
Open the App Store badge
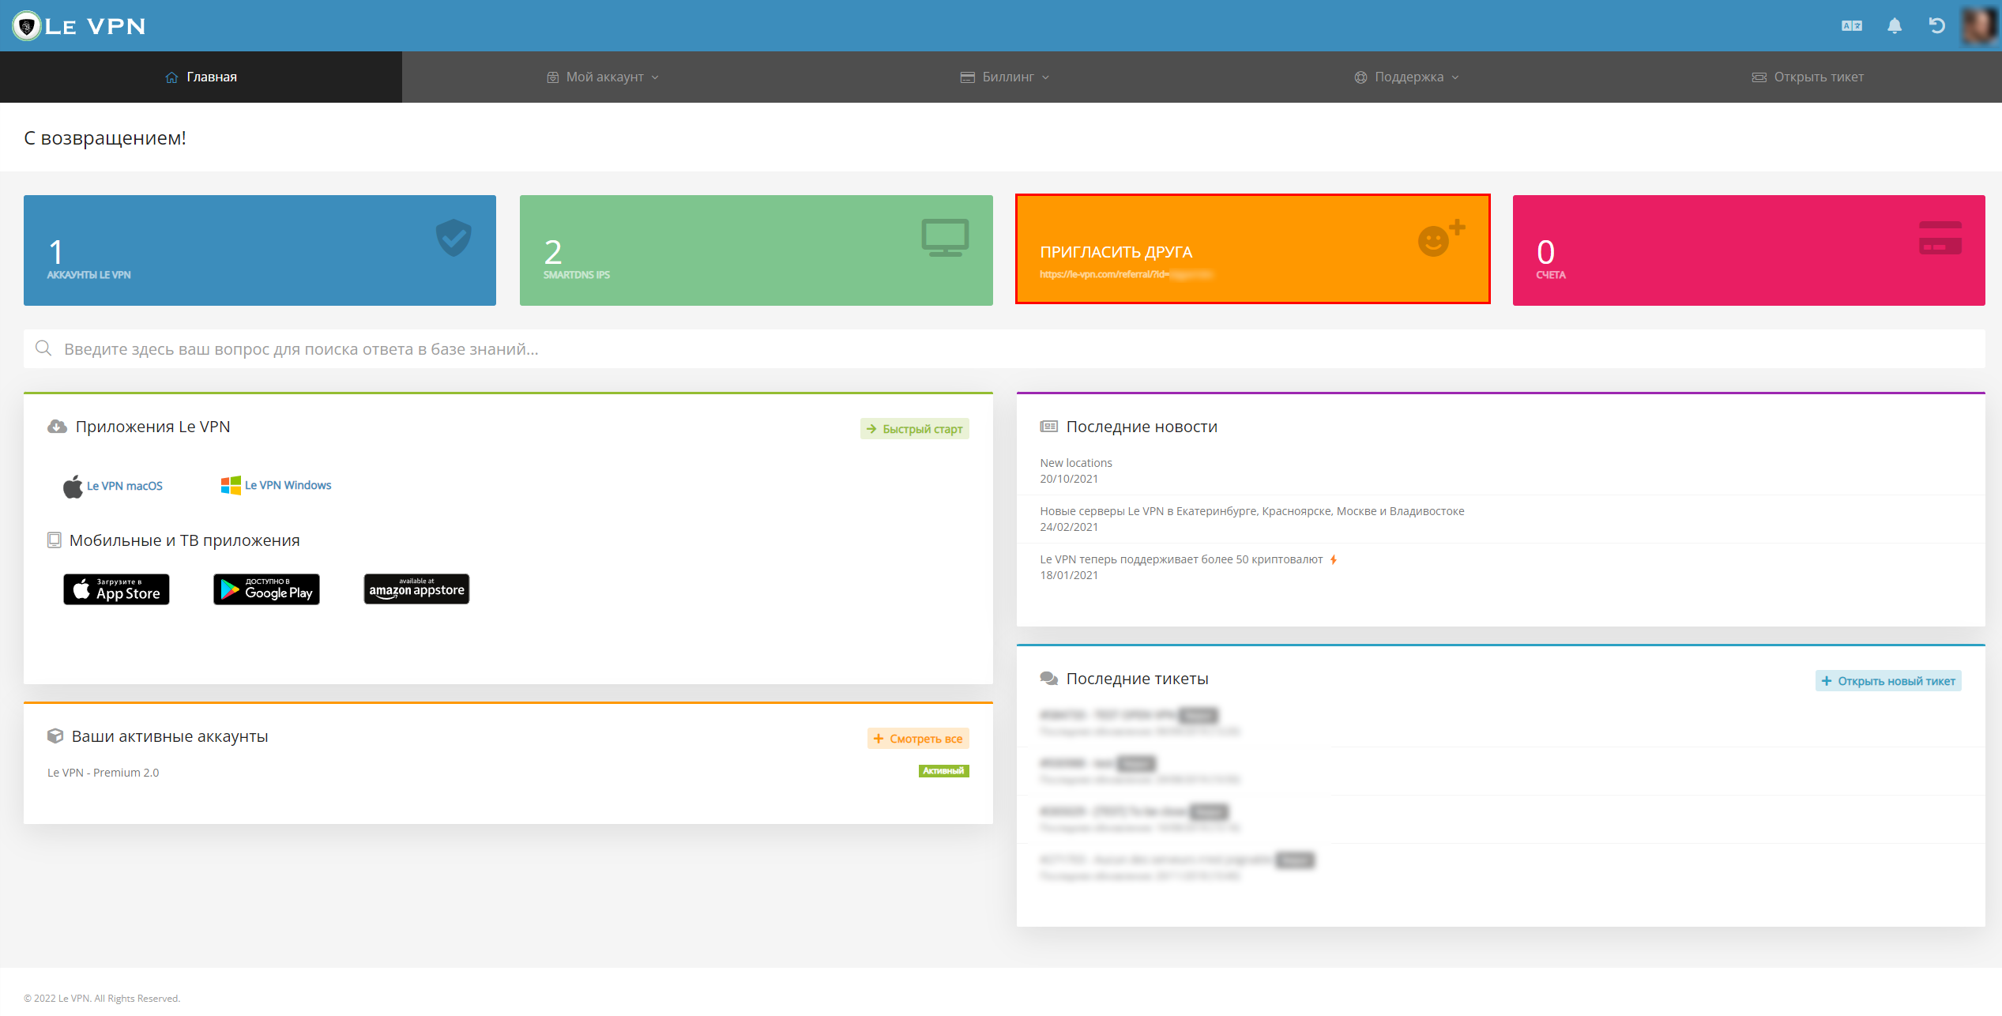(x=116, y=589)
